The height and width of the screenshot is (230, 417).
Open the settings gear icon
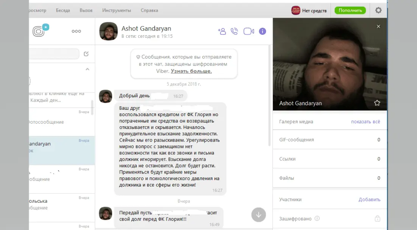pos(378,10)
